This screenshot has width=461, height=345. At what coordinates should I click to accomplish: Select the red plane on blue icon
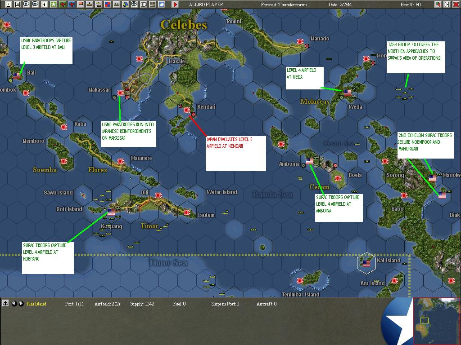coord(72,4)
